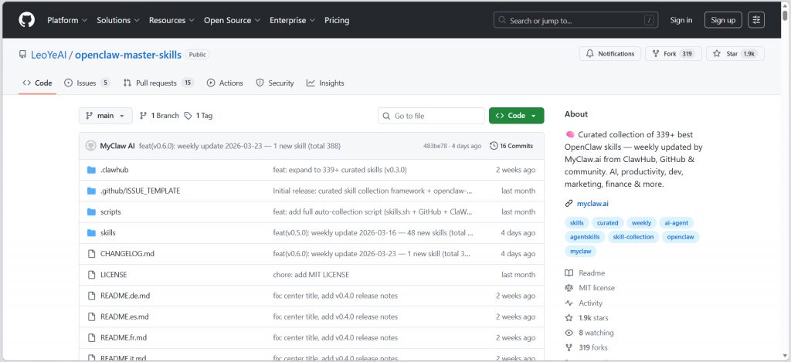The width and height of the screenshot is (791, 362).
Task: Fork the repository with Fork button
Action: (674, 53)
